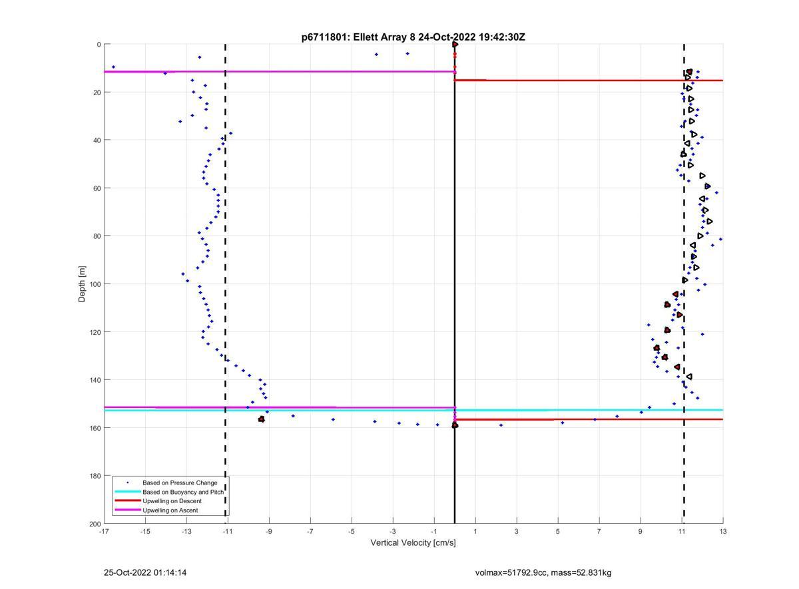
Task: Click the positive x-axis tick label "7"
Action: coord(599,531)
